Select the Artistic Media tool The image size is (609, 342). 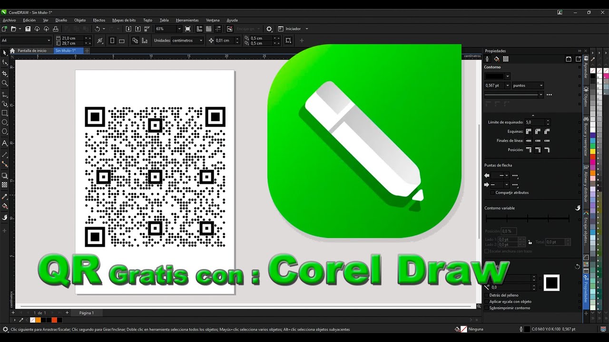(5, 104)
